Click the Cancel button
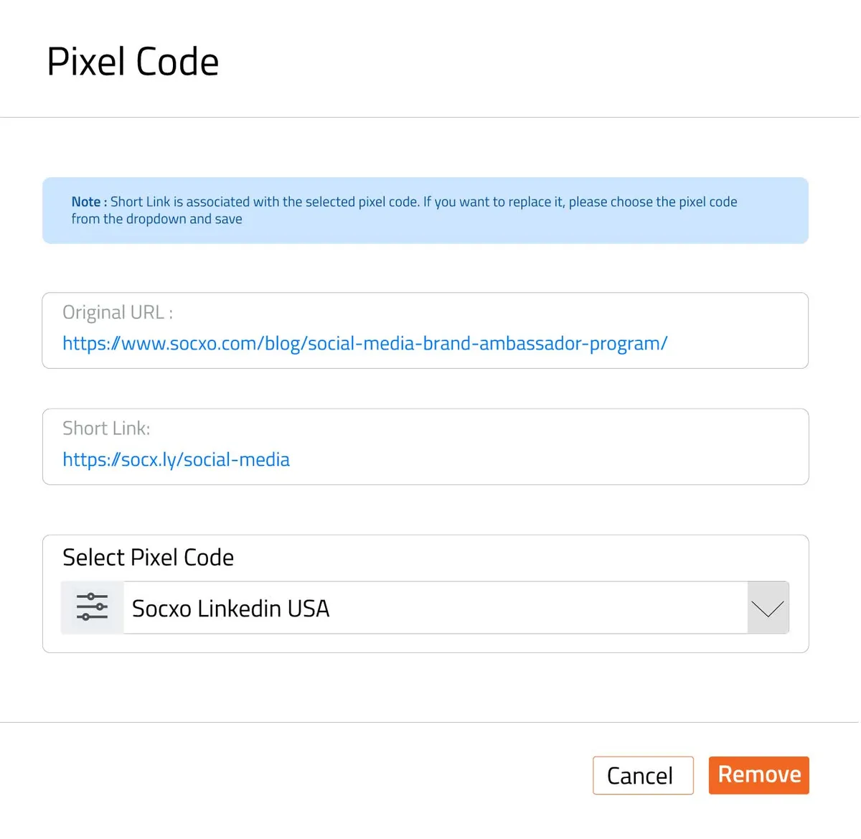 (642, 775)
